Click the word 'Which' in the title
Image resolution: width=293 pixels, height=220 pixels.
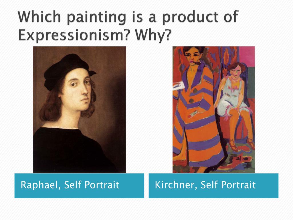(39, 17)
